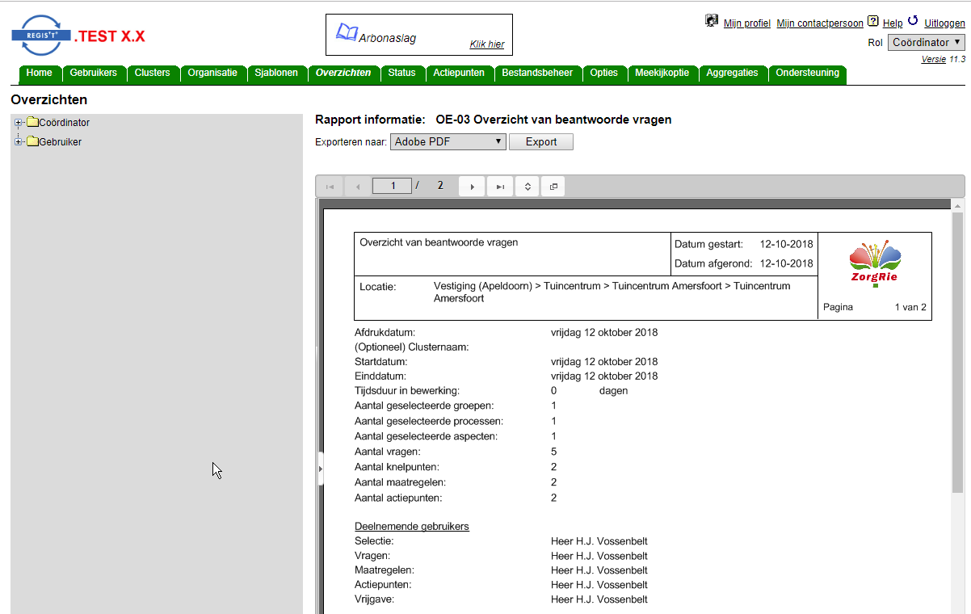This screenshot has height=614, width=971.
Task: Click the Uitloggen link
Action: coord(944,23)
